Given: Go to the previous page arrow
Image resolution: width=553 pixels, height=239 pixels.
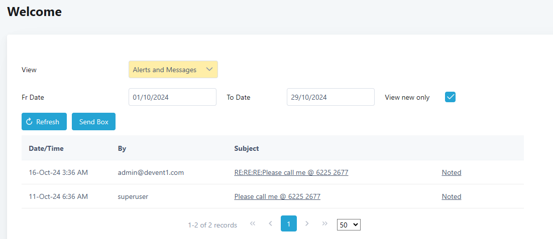Looking at the screenshot, I should [270, 223].
